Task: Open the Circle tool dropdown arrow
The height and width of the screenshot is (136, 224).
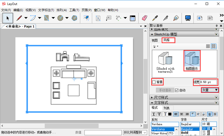Action: (67, 18)
